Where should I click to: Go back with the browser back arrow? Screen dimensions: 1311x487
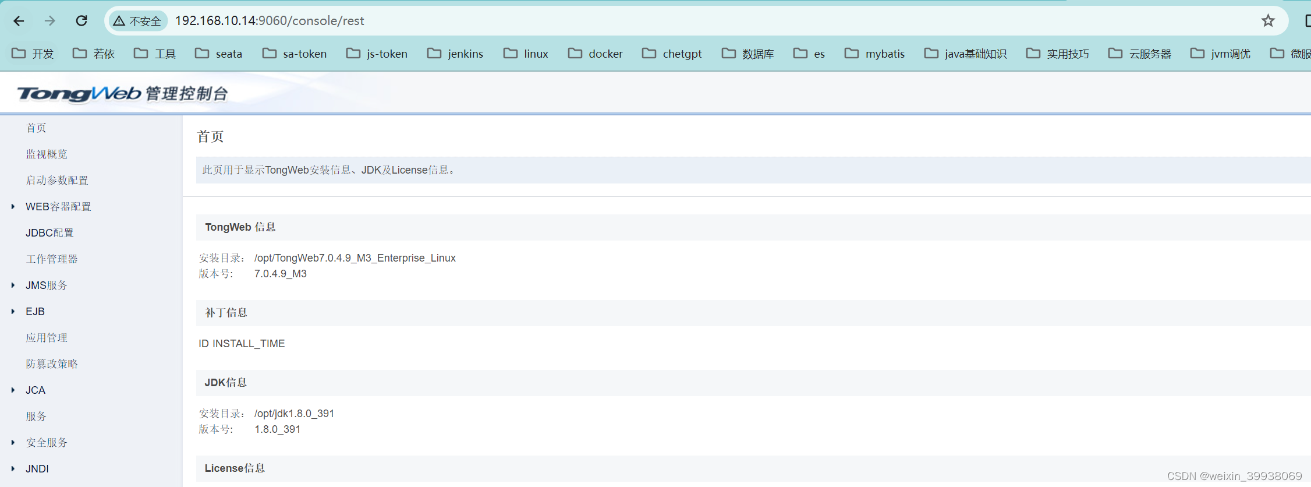19,21
